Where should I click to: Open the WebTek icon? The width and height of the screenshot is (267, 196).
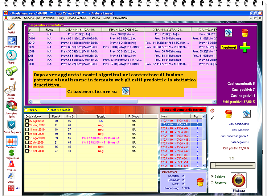pos(11,164)
